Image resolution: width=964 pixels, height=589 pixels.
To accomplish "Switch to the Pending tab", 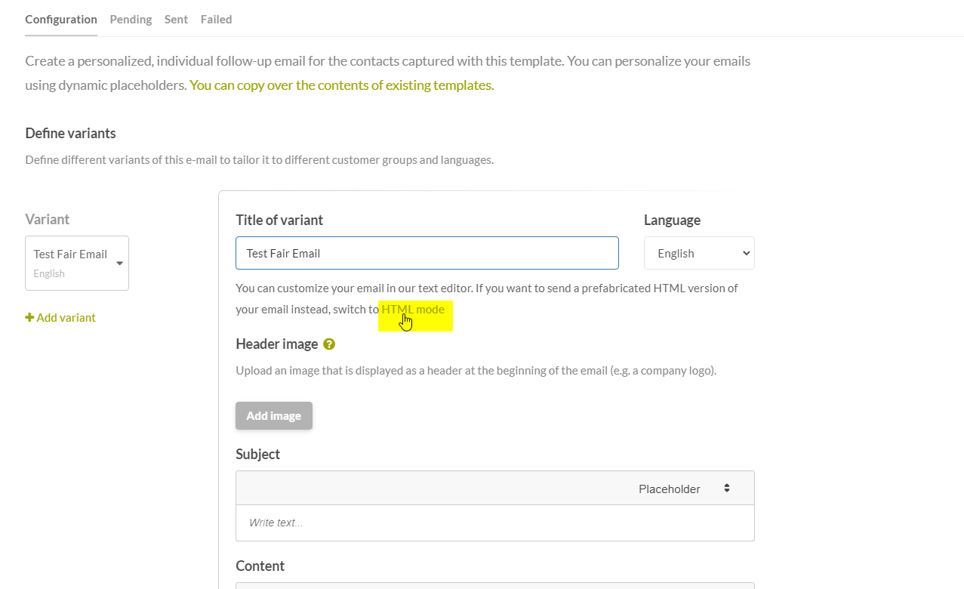I will pos(131,20).
